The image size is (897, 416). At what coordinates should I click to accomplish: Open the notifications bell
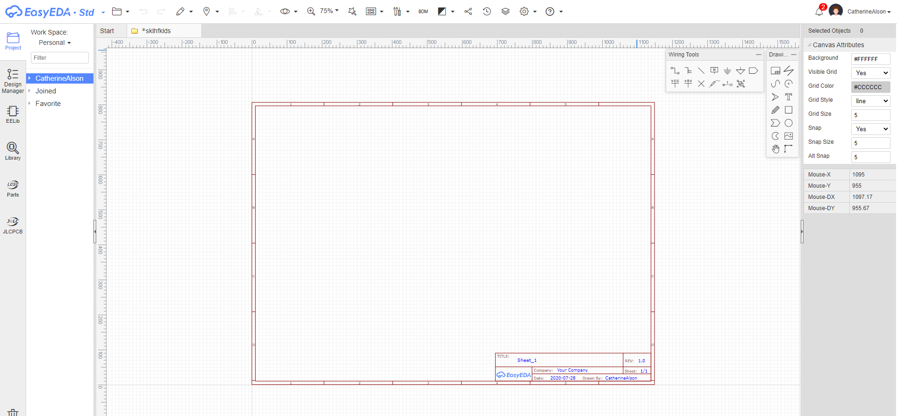click(x=819, y=12)
